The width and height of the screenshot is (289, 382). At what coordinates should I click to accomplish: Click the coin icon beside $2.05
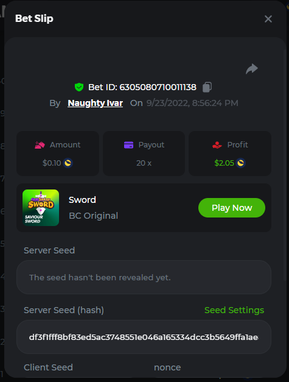[240, 163]
